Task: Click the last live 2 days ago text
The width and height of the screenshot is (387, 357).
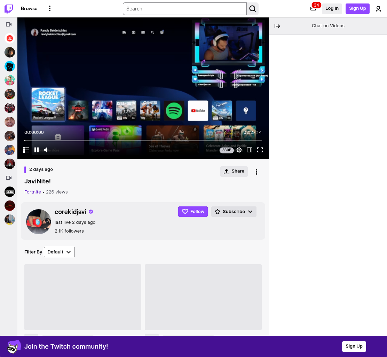Action: pos(75,222)
